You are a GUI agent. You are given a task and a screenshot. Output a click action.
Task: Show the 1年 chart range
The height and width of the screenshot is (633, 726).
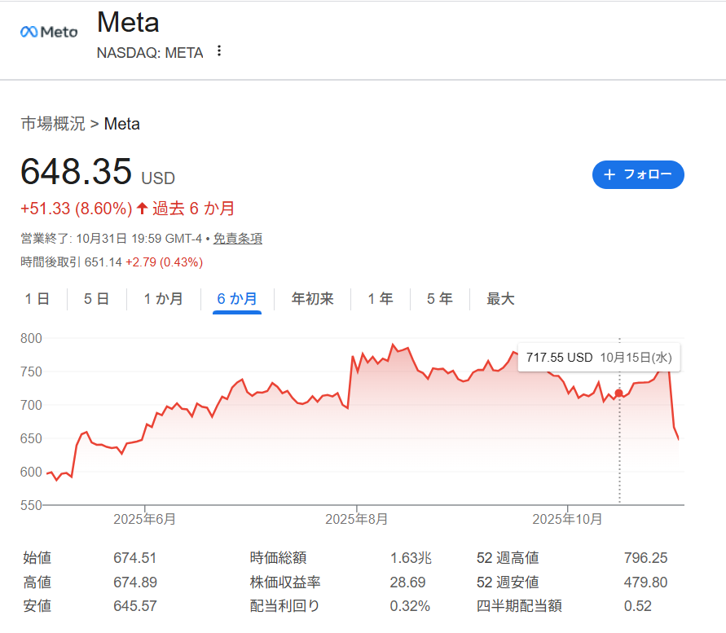(381, 299)
